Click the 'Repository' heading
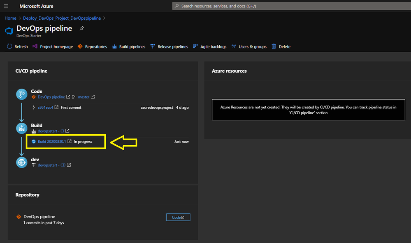Viewport: 411px width, 243px height. click(27, 195)
